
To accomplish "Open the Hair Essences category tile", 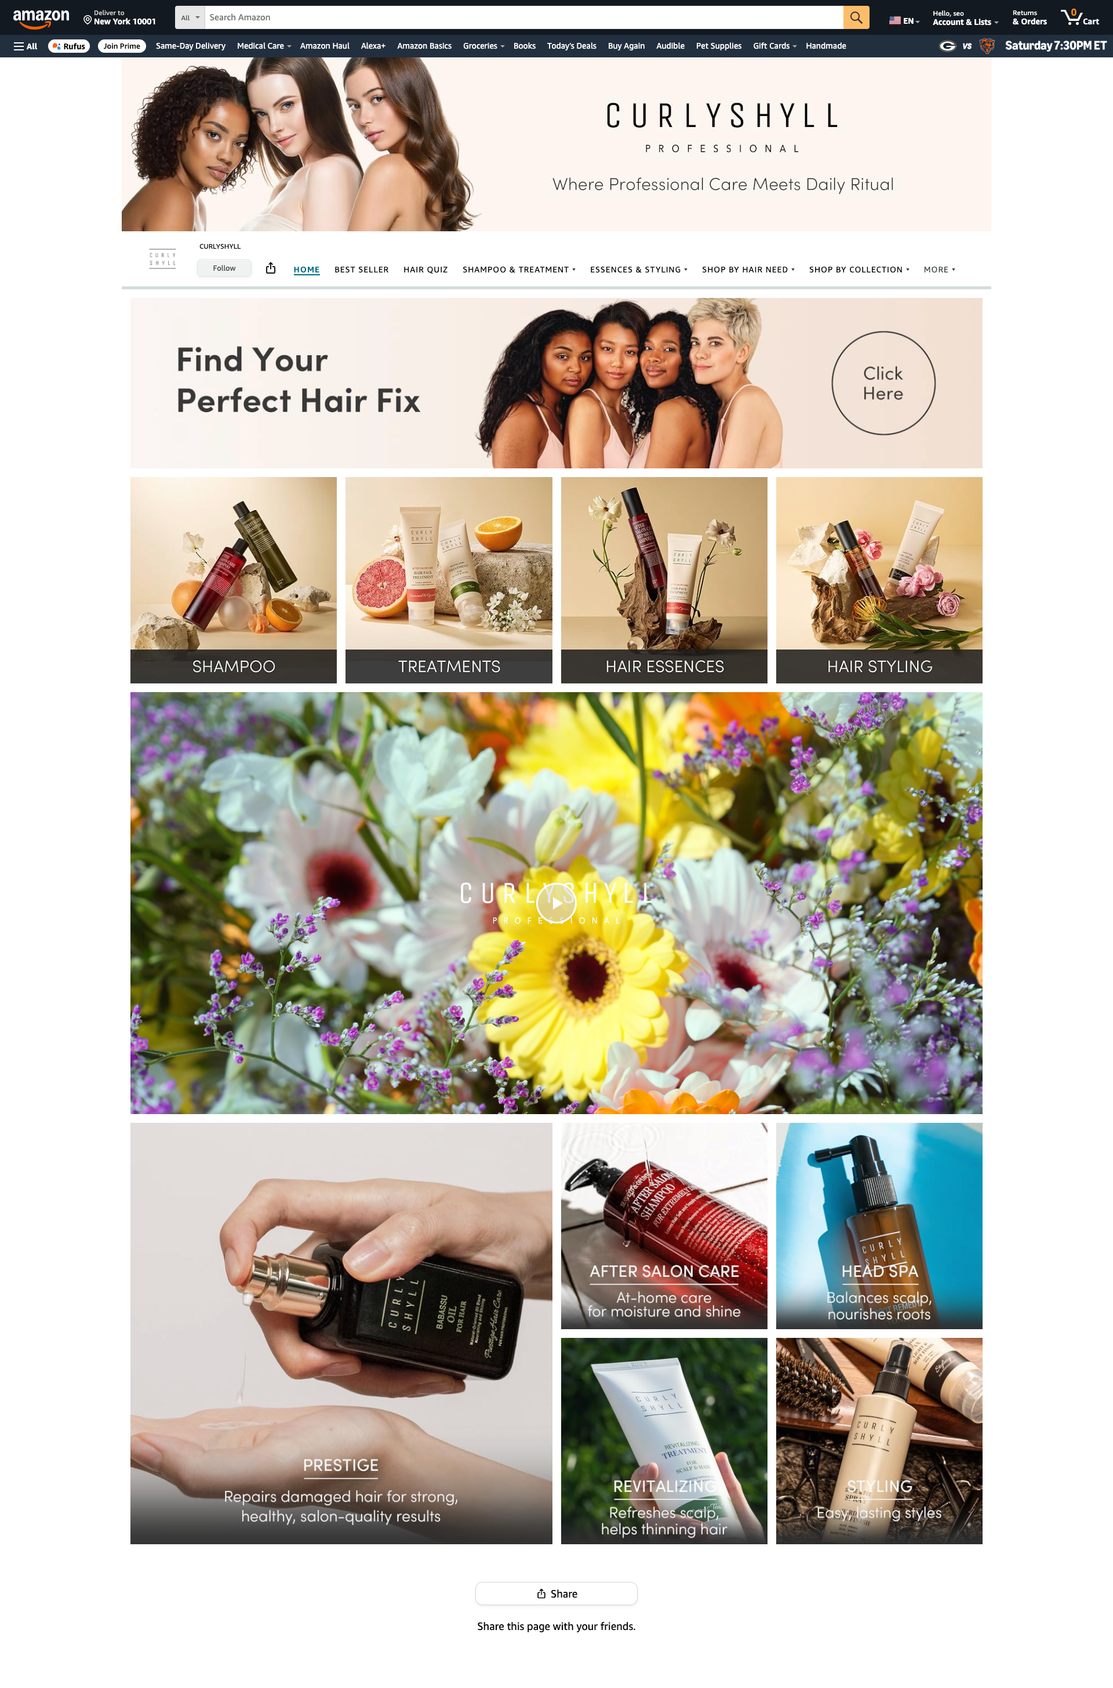I will click(x=664, y=580).
